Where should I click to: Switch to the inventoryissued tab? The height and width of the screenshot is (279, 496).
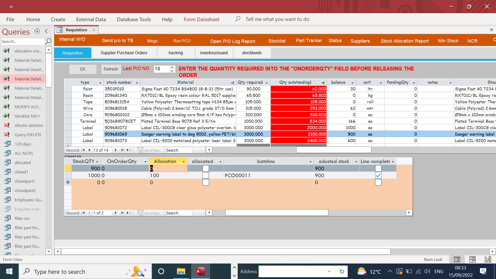click(x=214, y=53)
